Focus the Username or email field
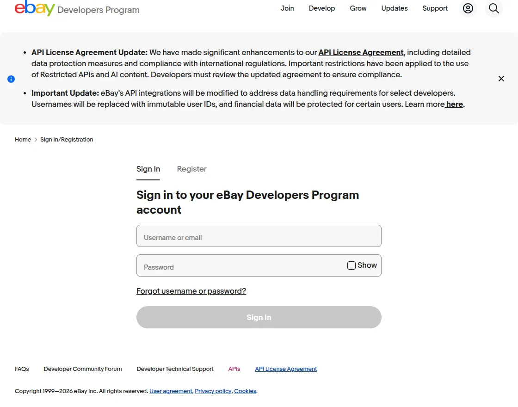Screen dimensions: 518x407 click(259, 236)
